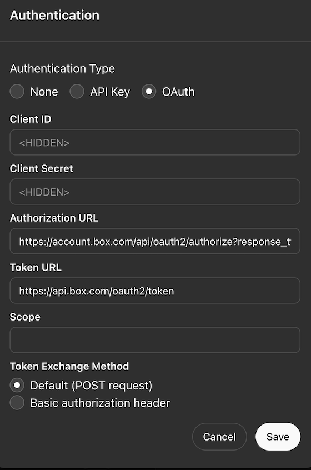Click the Token Exchange Method label
Image resolution: width=311 pixels, height=470 pixels.
(x=69, y=366)
